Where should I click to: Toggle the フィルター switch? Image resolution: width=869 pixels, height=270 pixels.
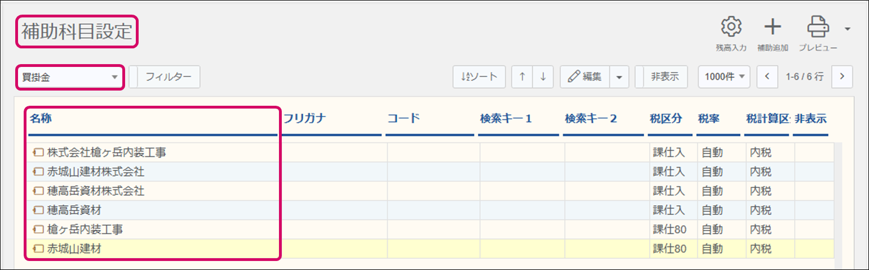133,77
